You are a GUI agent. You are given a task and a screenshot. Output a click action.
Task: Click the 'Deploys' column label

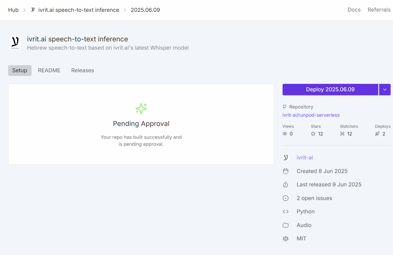point(383,126)
